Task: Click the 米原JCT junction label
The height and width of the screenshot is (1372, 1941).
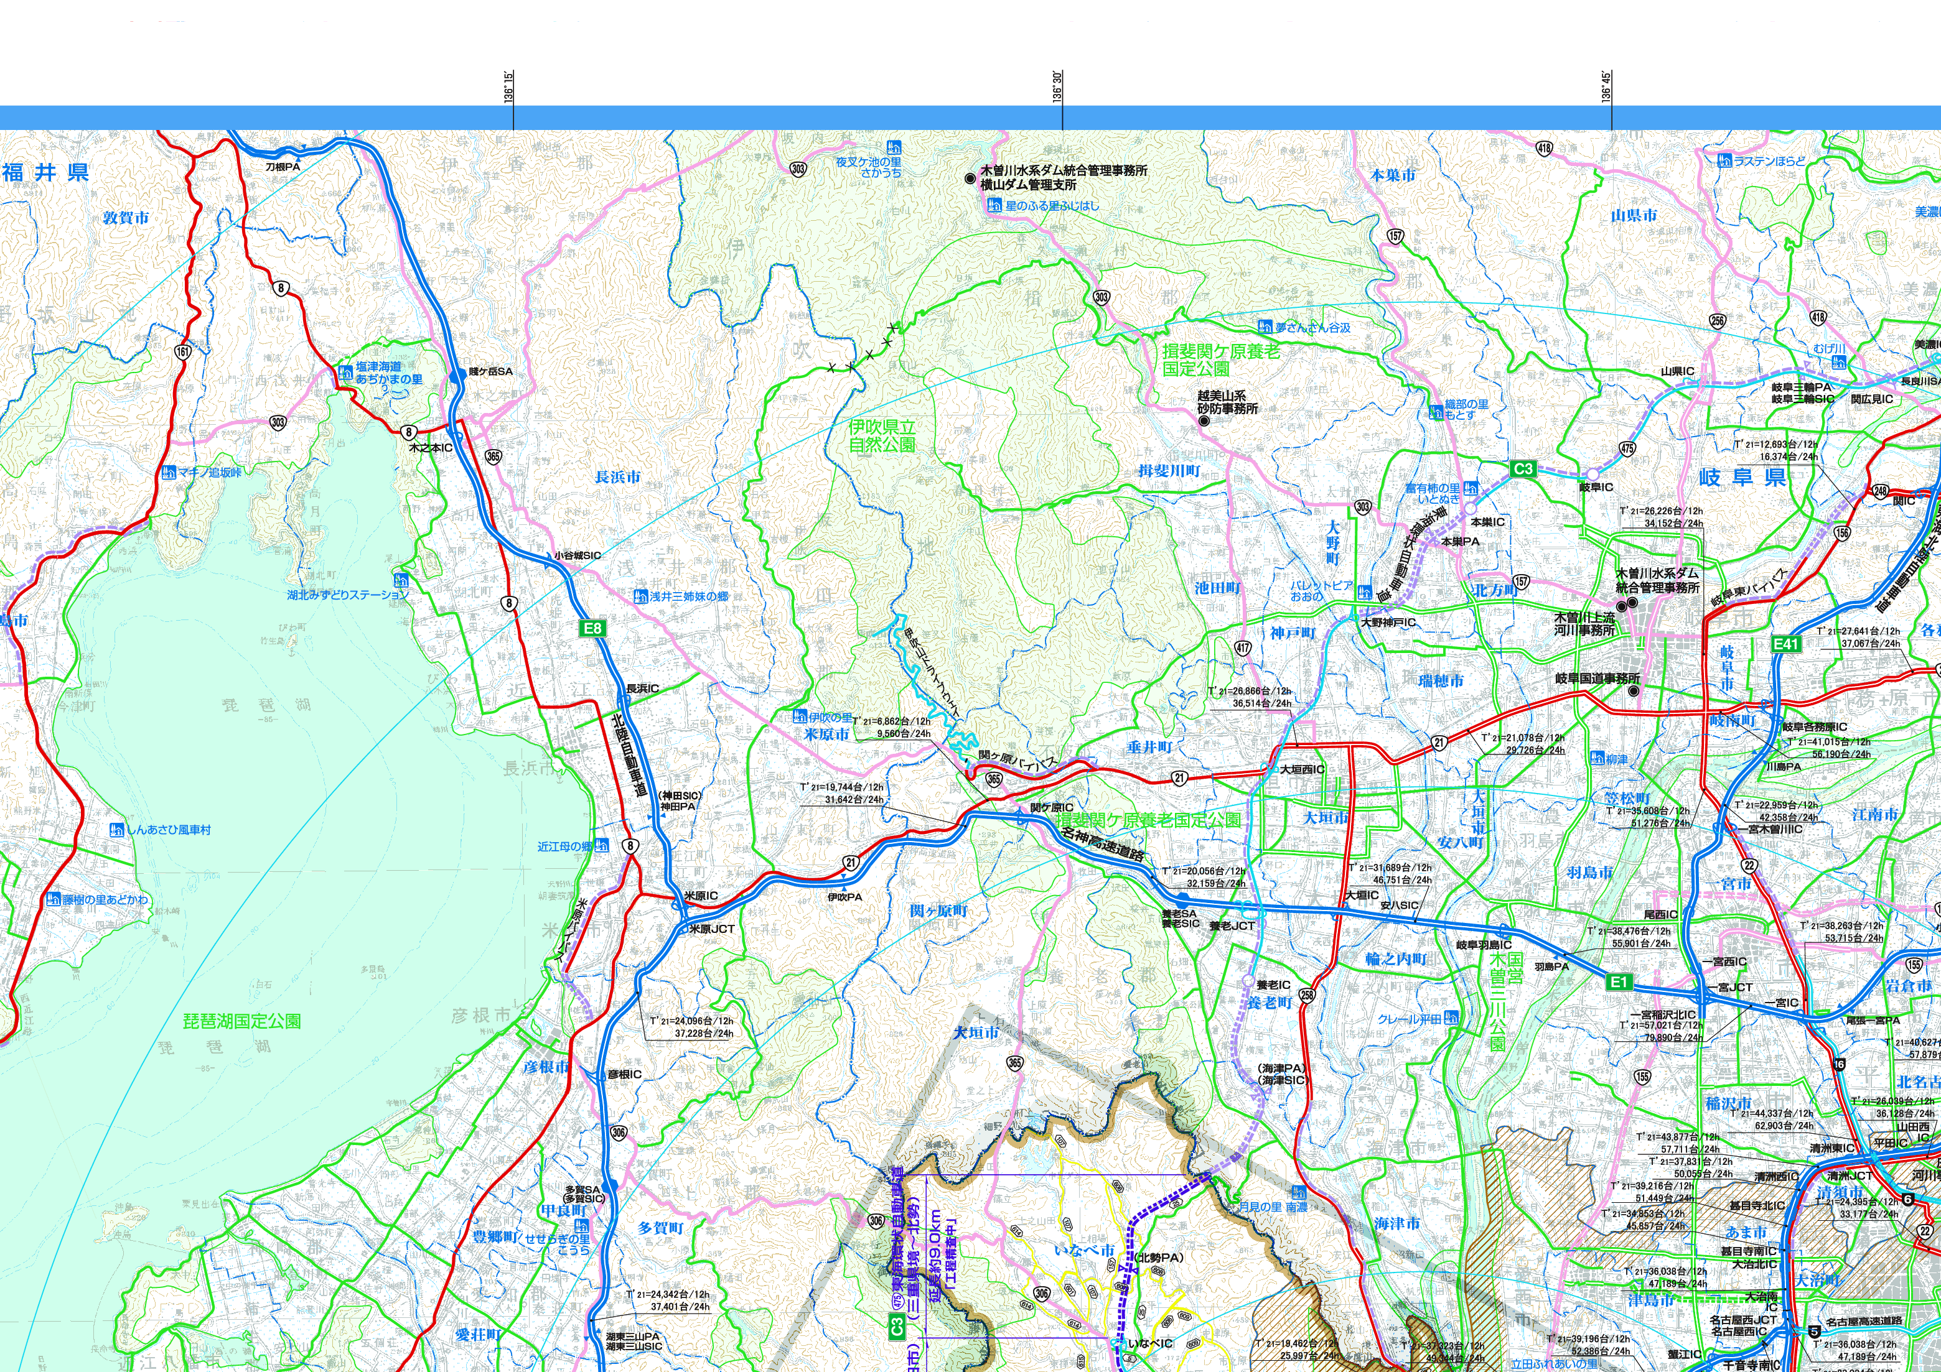Action: [x=712, y=929]
